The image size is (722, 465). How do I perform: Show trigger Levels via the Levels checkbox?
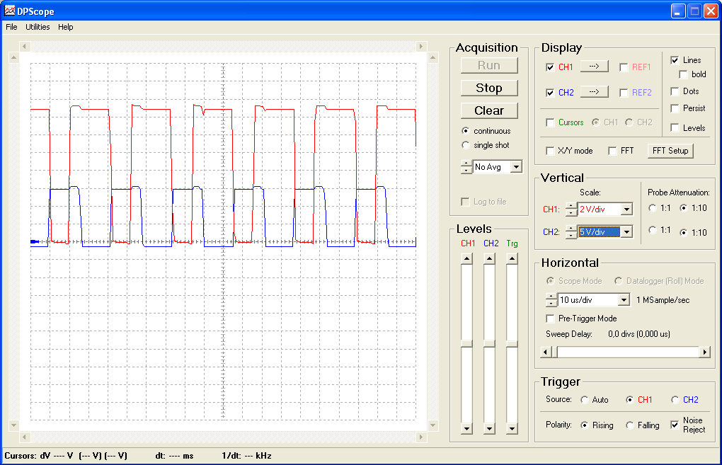[x=675, y=127]
